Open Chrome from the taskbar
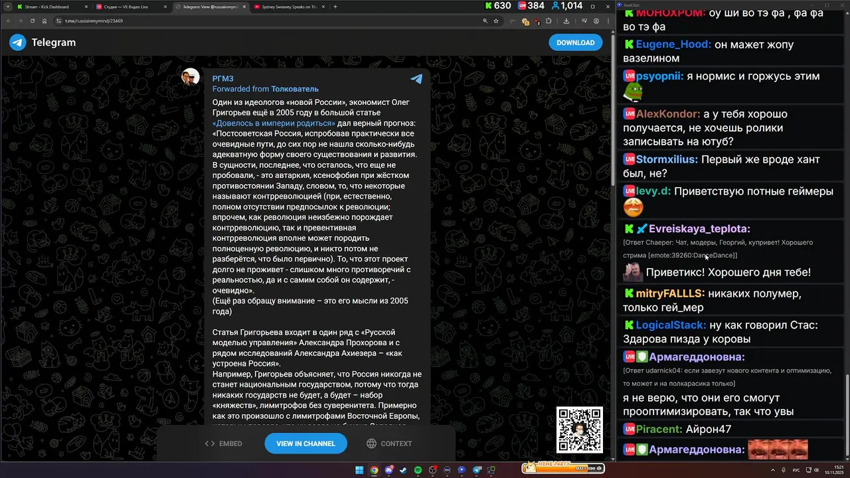The height and width of the screenshot is (478, 850). coord(374,469)
